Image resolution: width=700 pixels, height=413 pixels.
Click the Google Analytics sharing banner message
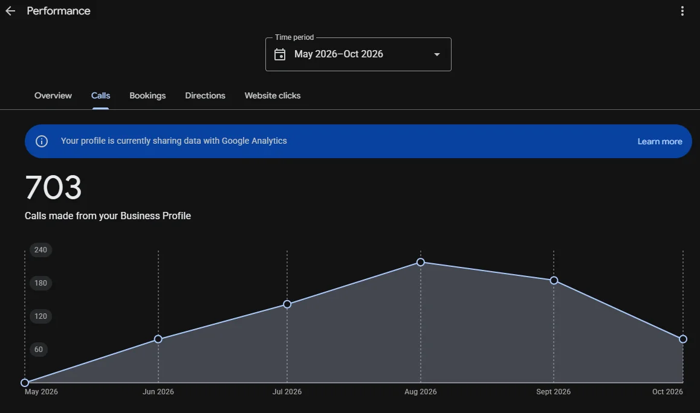pyautogui.click(x=173, y=141)
